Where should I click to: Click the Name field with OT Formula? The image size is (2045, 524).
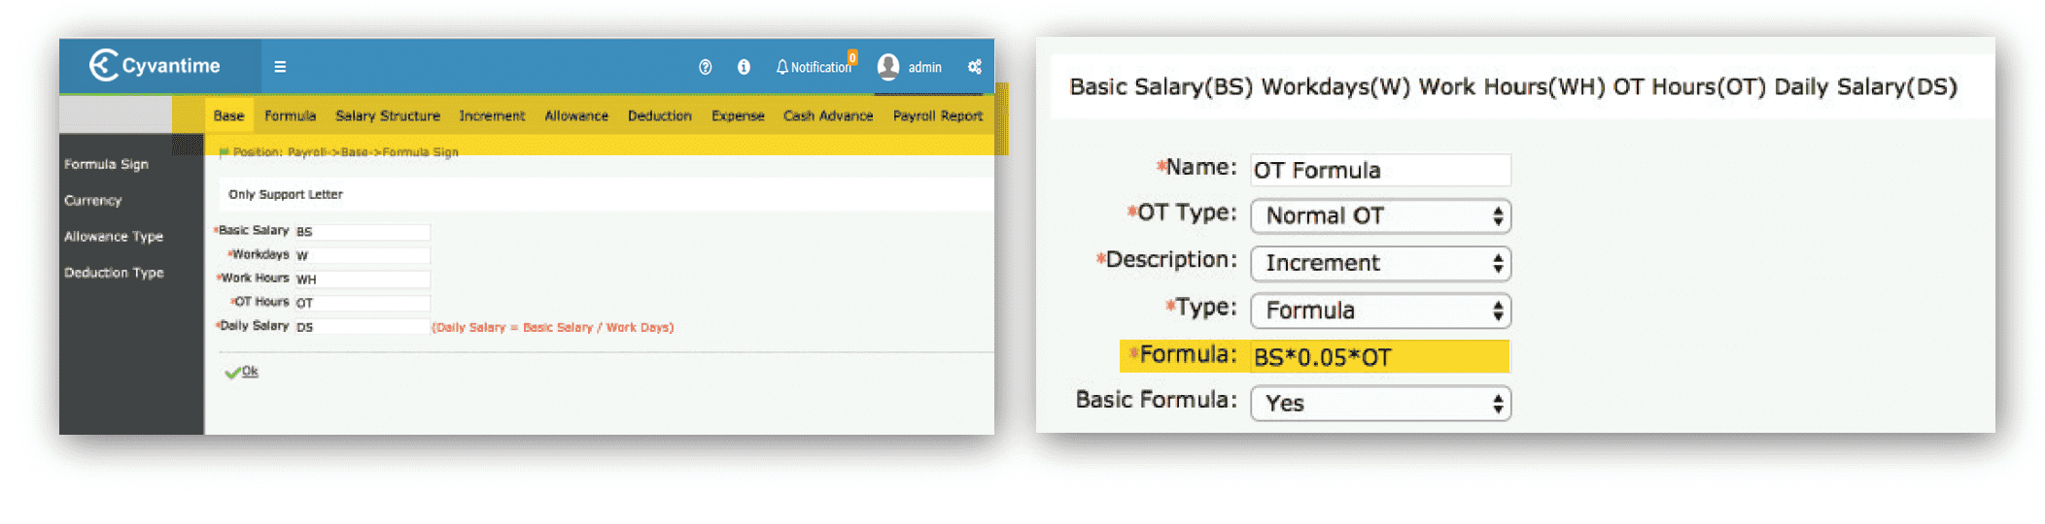coord(1380,170)
